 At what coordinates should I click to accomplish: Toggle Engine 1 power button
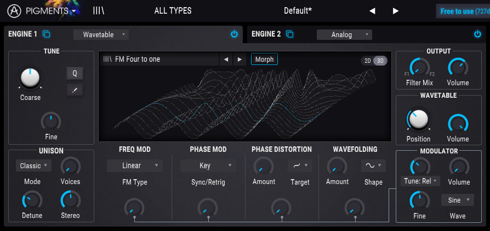pos(234,34)
